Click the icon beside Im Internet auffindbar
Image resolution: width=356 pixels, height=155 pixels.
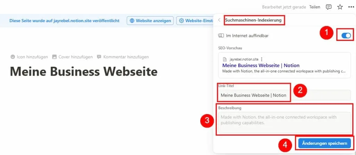coord(221,36)
